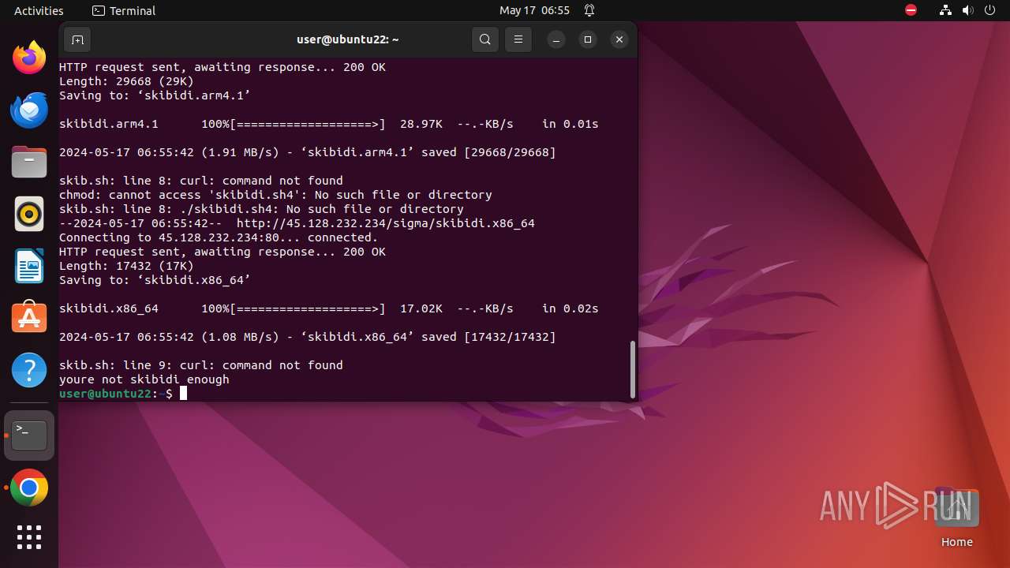Open the power menu icon

(x=990, y=10)
